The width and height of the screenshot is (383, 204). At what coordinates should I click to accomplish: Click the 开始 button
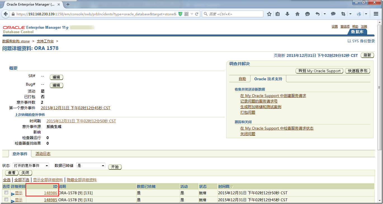115,167
